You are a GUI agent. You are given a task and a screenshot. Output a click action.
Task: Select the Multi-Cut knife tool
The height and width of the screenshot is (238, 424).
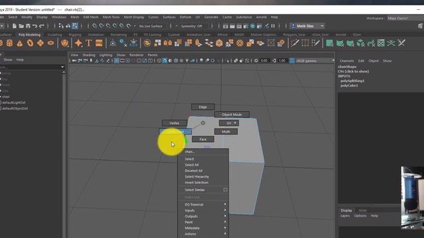point(295,43)
